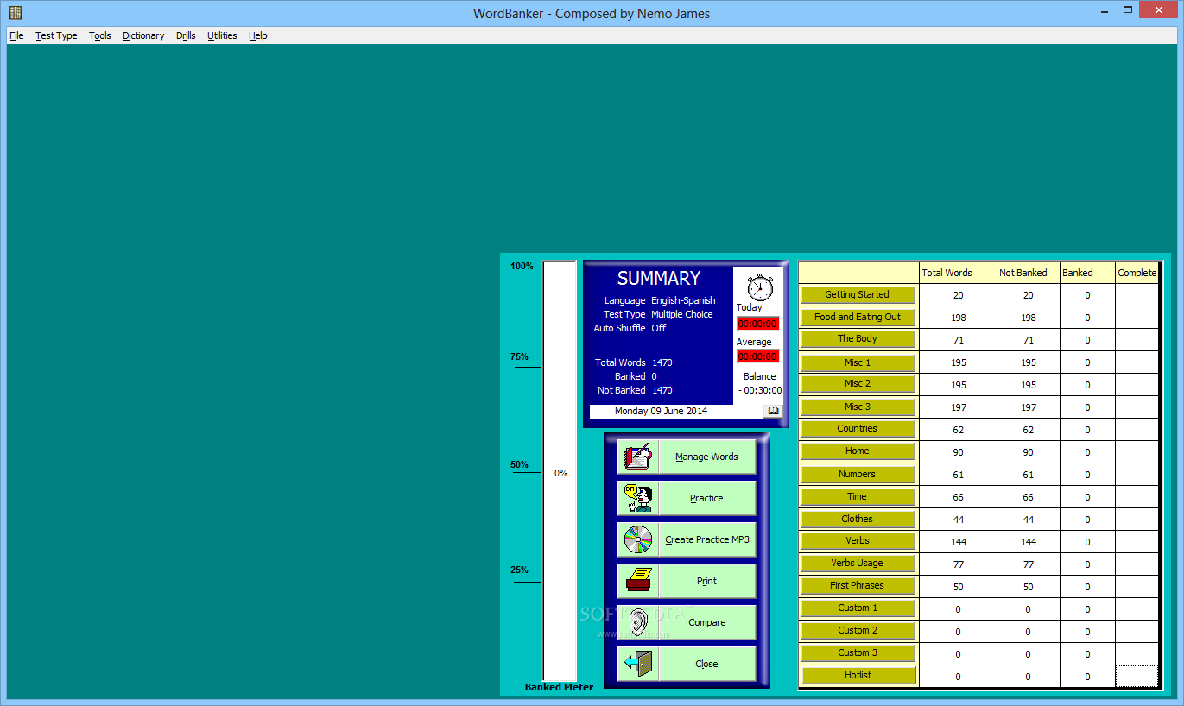This screenshot has width=1184, height=706.
Task: Select the Misc 1 category
Action: pos(858,362)
